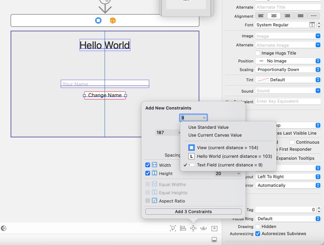Toggle the Hidden drawing checkbox
The image size is (324, 245).
coord(258,227)
